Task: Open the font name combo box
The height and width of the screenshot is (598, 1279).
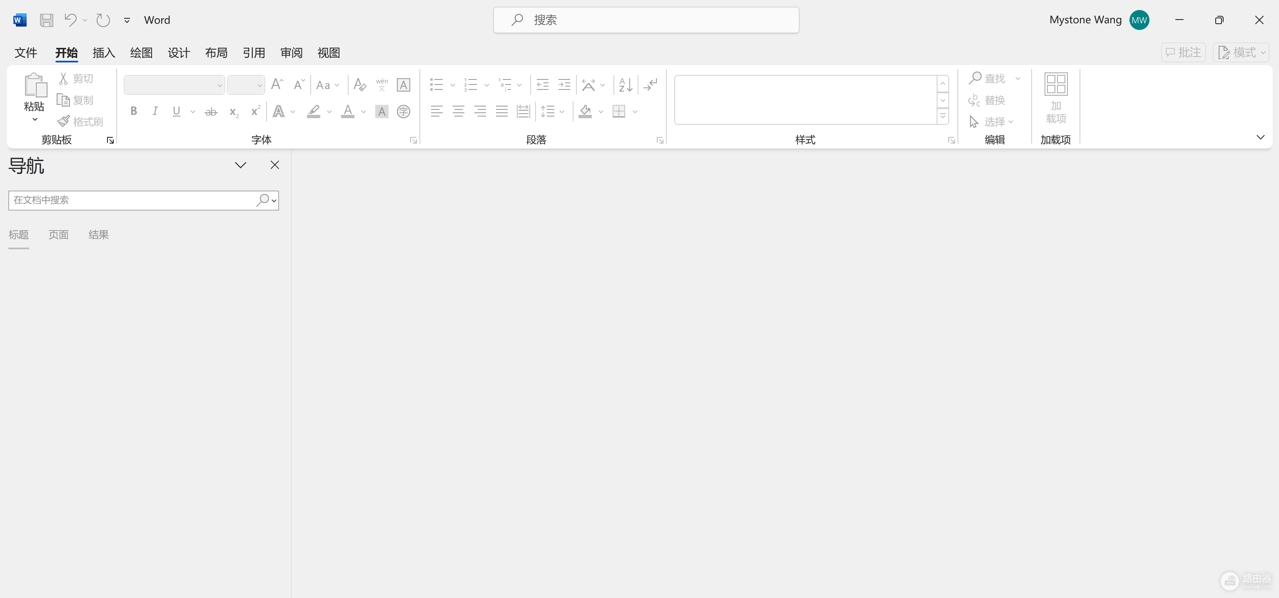Action: coord(174,85)
